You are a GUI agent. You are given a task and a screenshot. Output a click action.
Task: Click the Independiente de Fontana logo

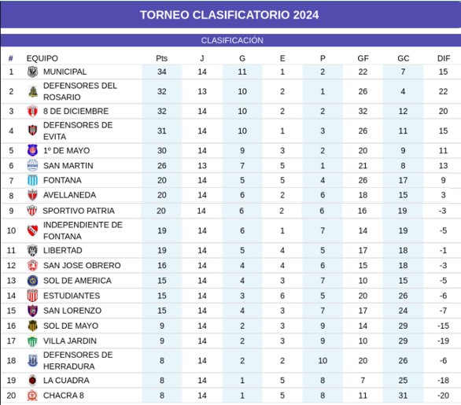pos(32,230)
